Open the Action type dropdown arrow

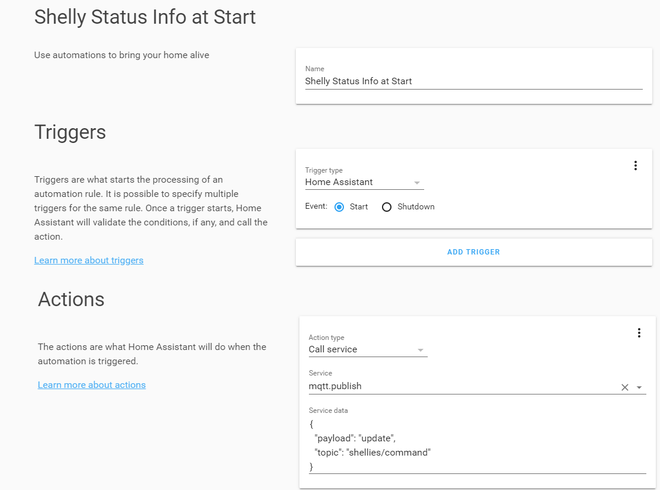tap(421, 349)
